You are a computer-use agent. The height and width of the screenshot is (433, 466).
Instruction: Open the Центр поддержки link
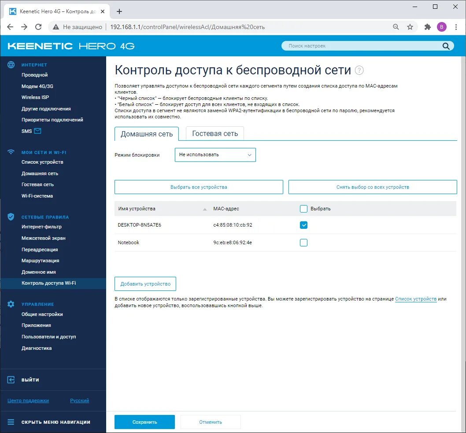point(28,400)
